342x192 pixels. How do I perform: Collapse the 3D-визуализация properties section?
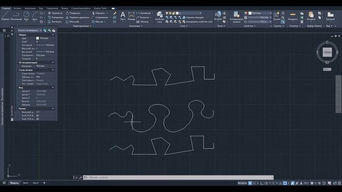coord(53,62)
